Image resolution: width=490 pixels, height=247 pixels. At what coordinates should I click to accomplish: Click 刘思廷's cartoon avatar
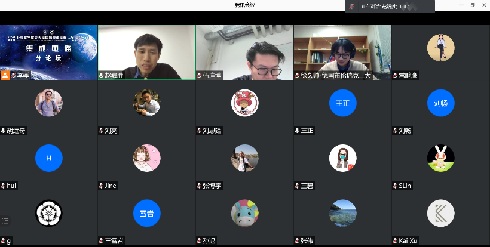coord(244,103)
